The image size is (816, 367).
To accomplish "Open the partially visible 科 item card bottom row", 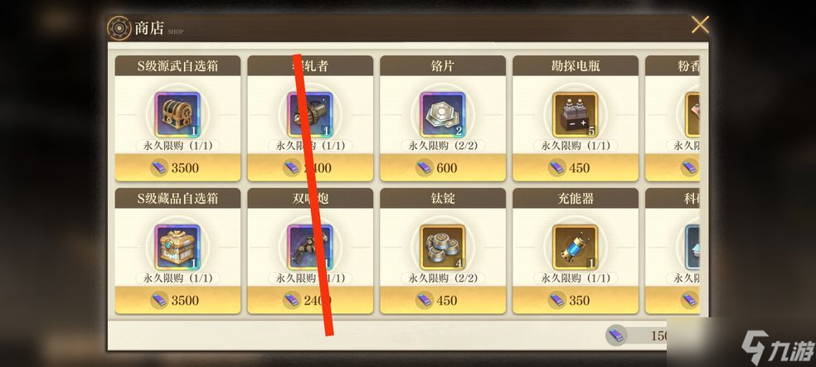I will click(673, 251).
